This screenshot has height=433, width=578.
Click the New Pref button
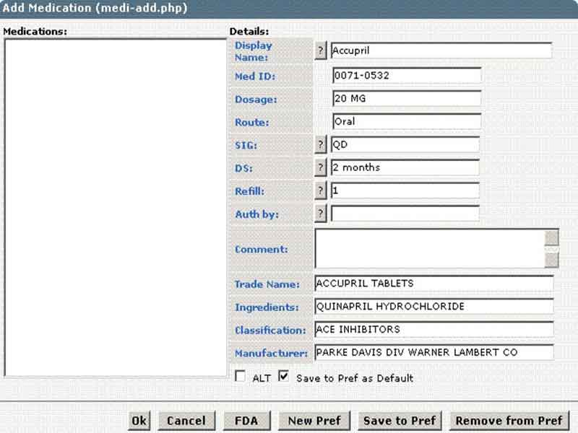pyautogui.click(x=314, y=421)
